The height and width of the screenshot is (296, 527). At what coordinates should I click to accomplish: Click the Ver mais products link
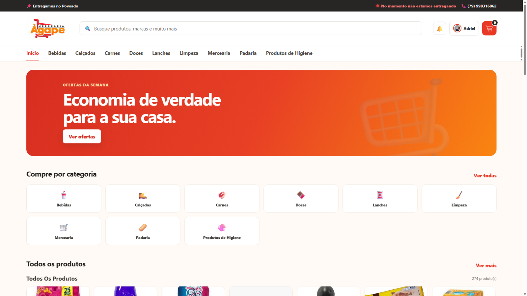pyautogui.click(x=486, y=265)
